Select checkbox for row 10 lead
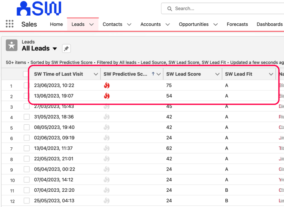 (26, 180)
